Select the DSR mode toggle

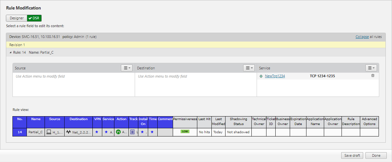coord(34,18)
